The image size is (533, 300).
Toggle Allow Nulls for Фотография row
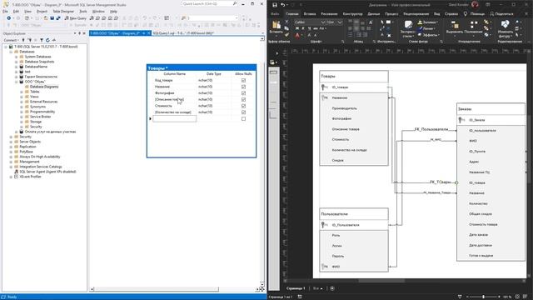coord(243,92)
